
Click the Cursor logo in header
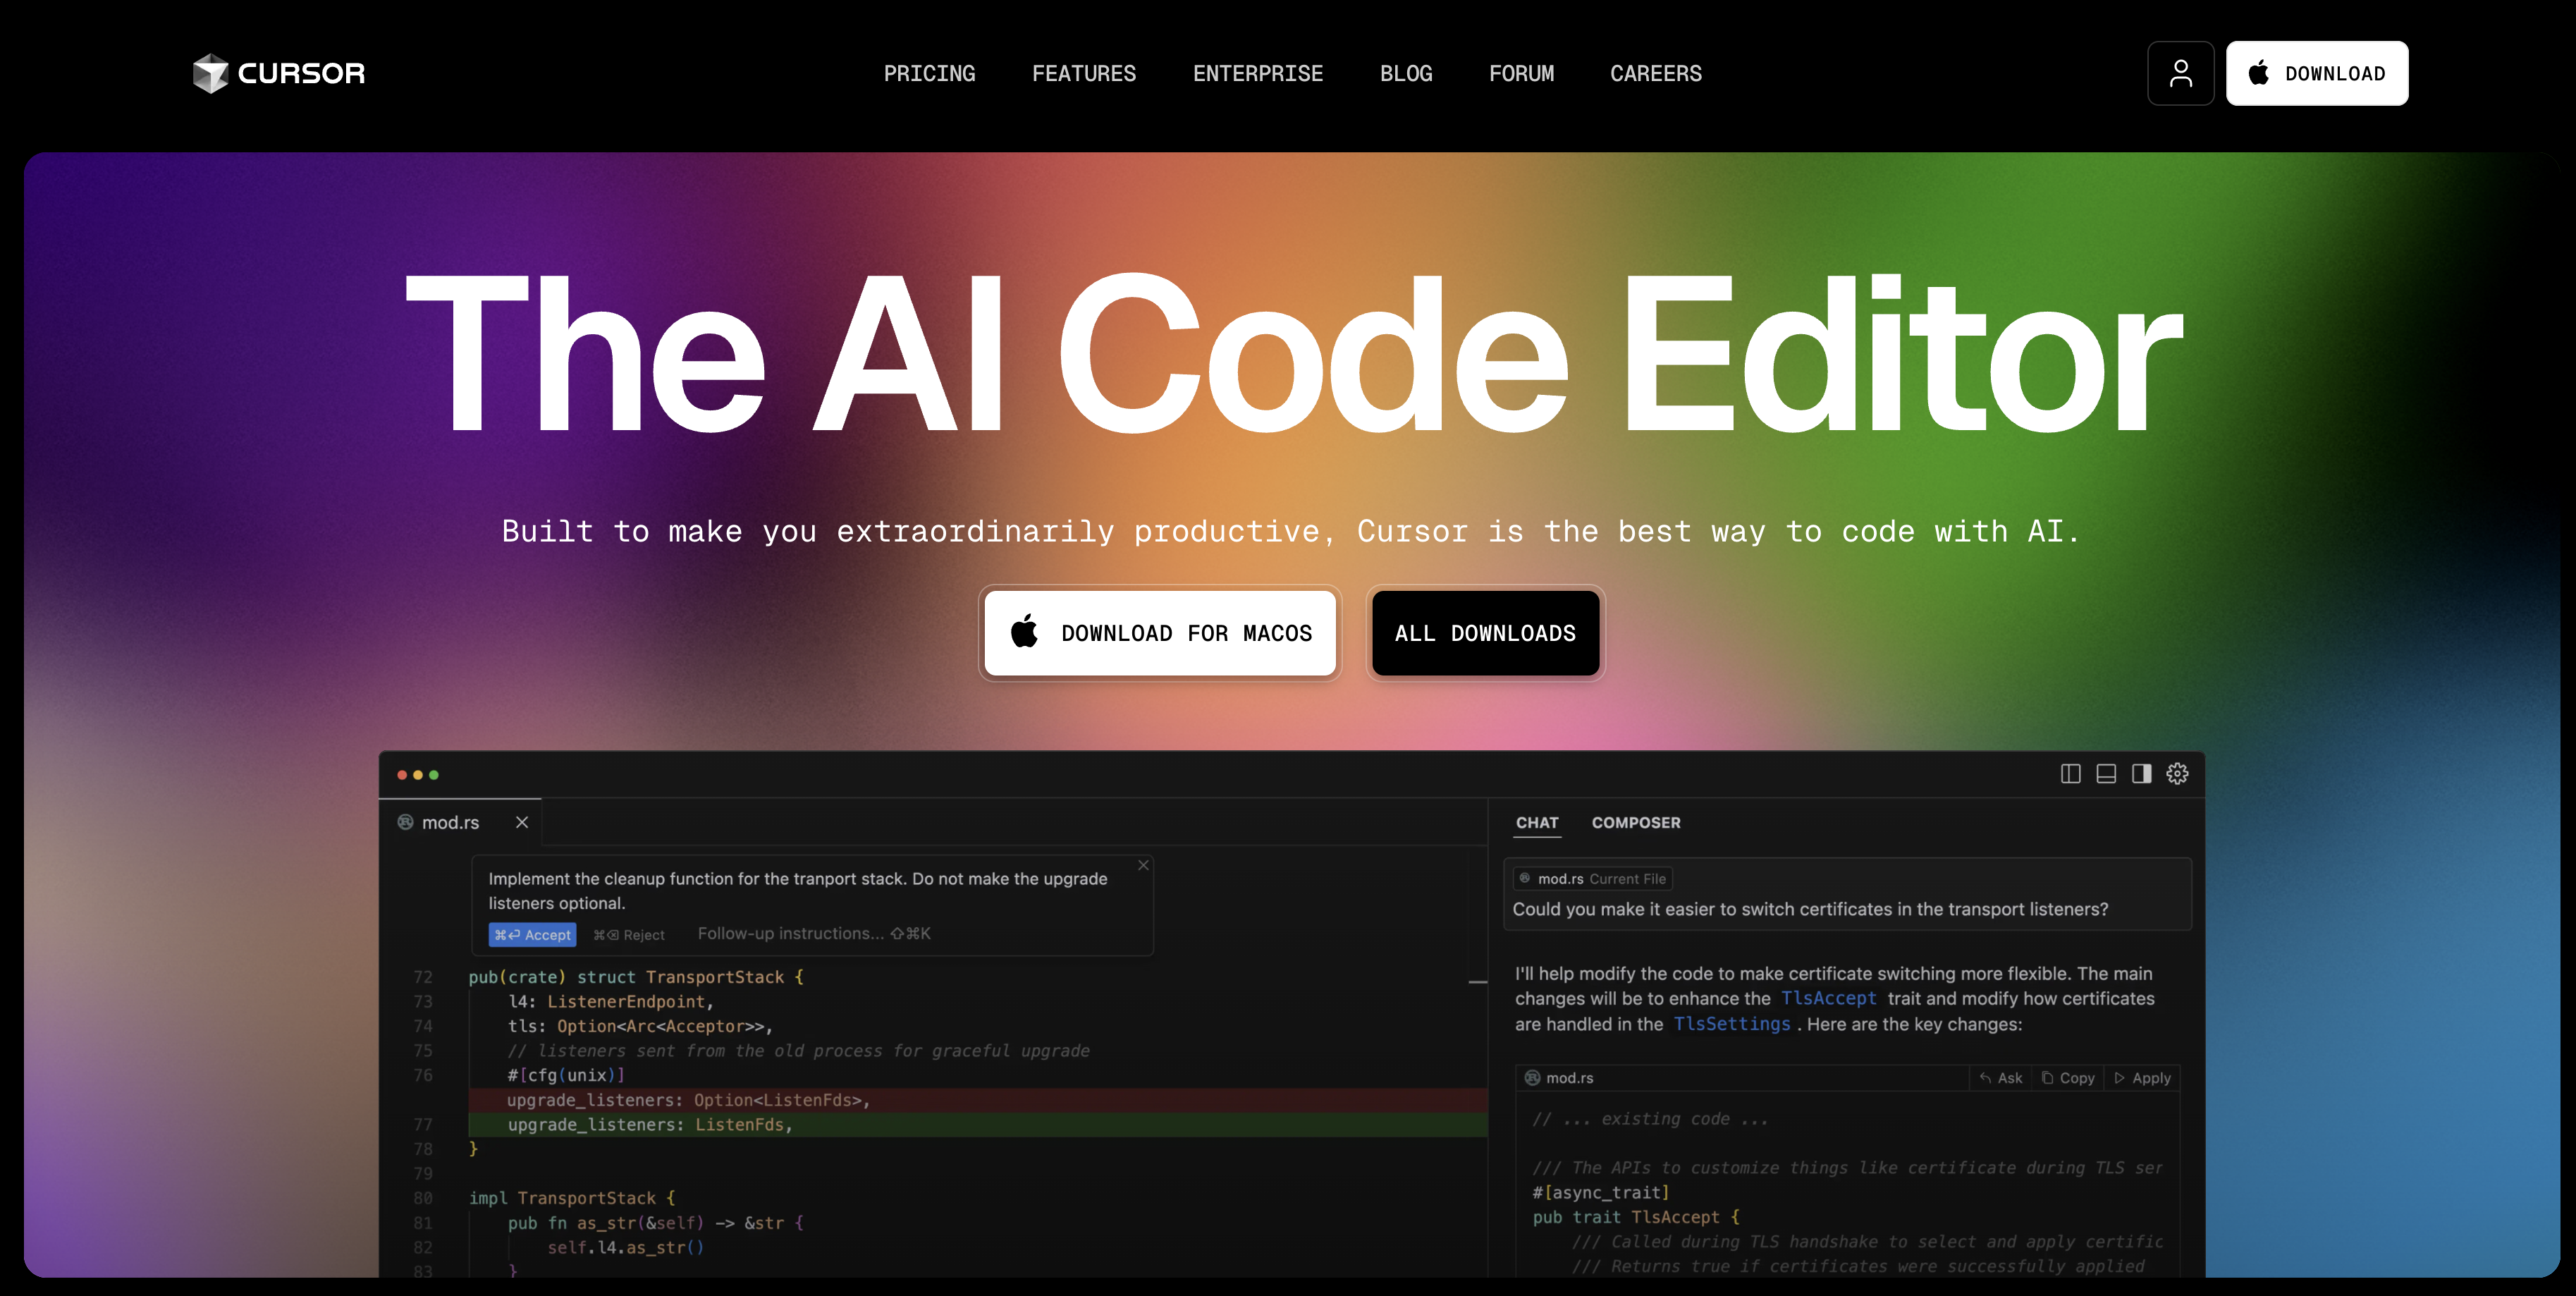[x=279, y=73]
